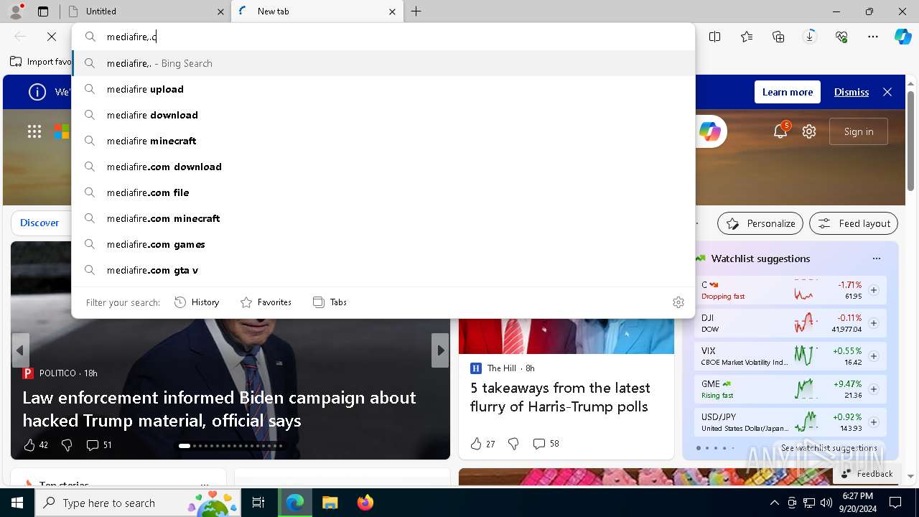The height and width of the screenshot is (517, 919).
Task: Open the Discover feed tab
Action: tap(39, 223)
